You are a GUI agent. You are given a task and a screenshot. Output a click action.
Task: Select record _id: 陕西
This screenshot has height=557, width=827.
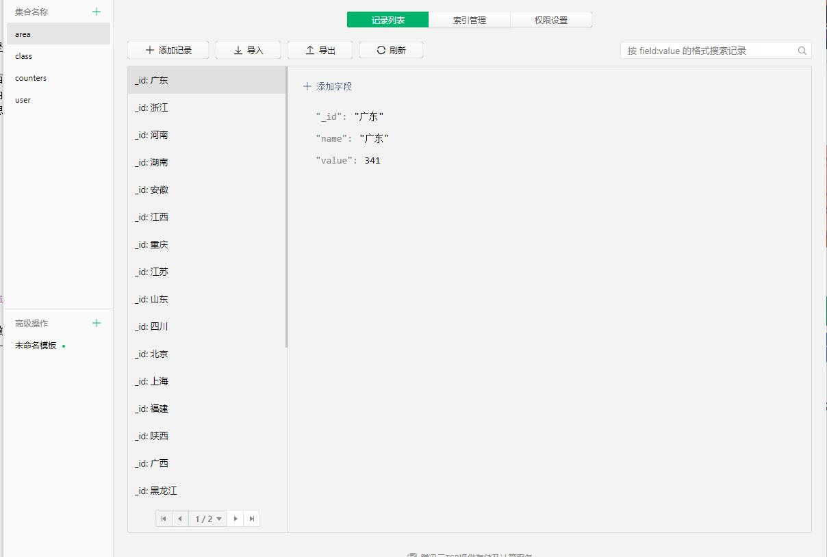pyautogui.click(x=206, y=436)
